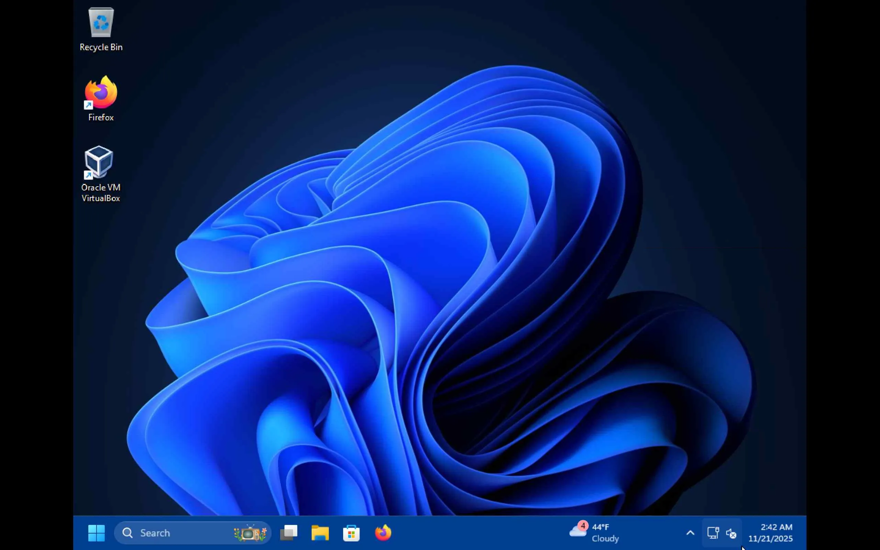The image size is (880, 550).
Task: Select the Oracle VM VirtualBox shortcut icon
Action: point(99,162)
